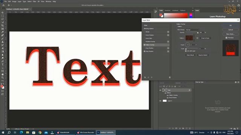This screenshot has height=135, width=241.
Task: Click the Angle dial control
Action: (188, 45)
